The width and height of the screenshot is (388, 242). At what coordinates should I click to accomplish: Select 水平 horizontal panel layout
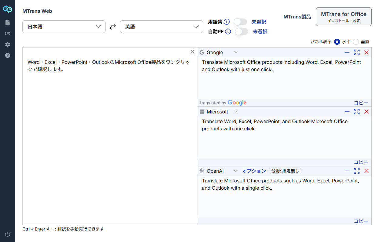click(337, 42)
